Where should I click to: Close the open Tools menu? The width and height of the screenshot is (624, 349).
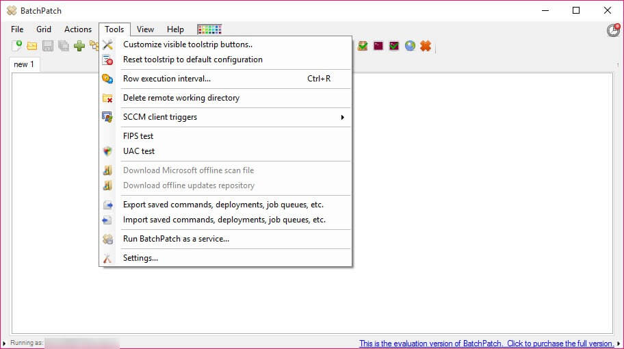(x=114, y=29)
